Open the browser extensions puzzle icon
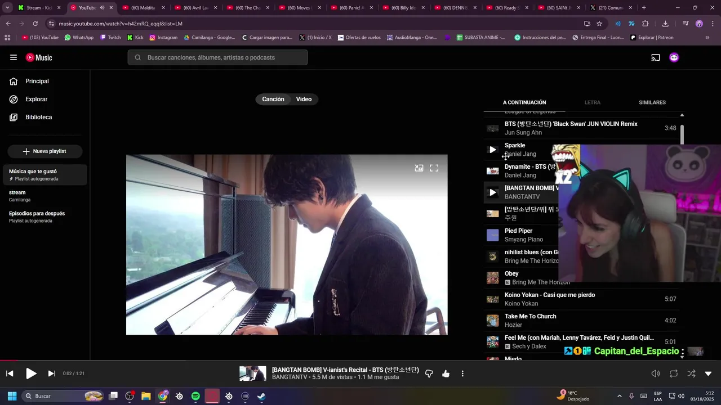The width and height of the screenshot is (721, 405). pos(646,24)
